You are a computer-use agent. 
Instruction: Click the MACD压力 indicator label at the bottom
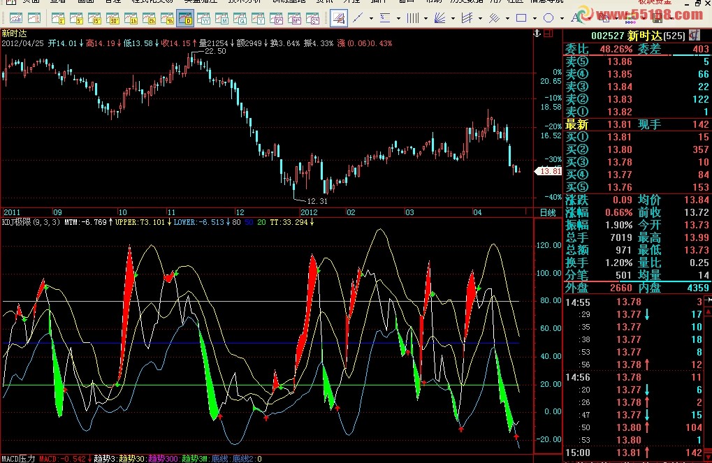tap(17, 459)
